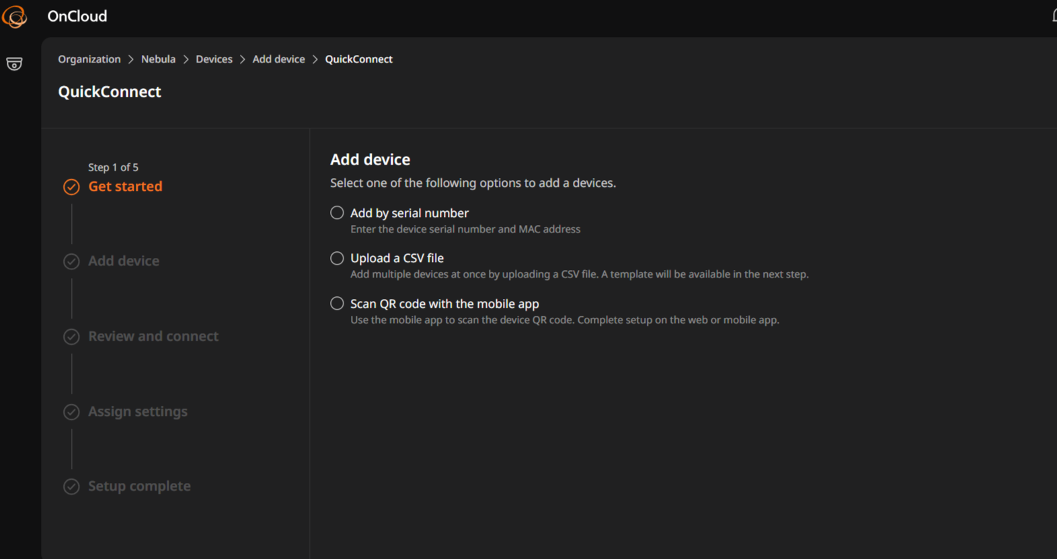Select the Upload a CSV file option
This screenshot has height=559, width=1057.
[x=337, y=258]
